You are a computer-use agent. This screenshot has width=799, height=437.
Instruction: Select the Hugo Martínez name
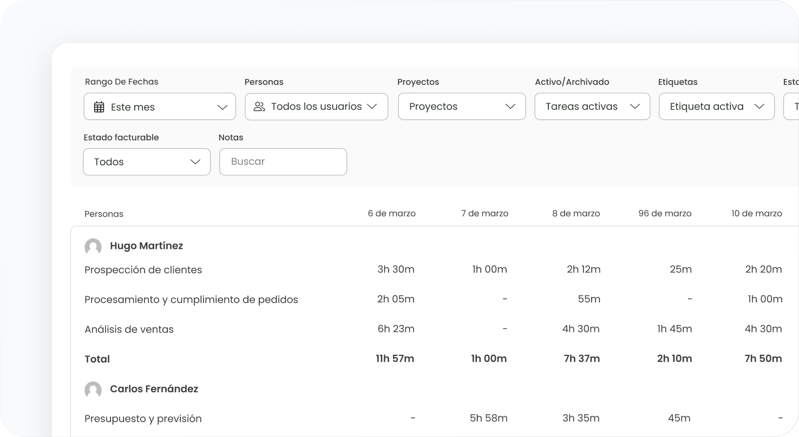click(146, 246)
